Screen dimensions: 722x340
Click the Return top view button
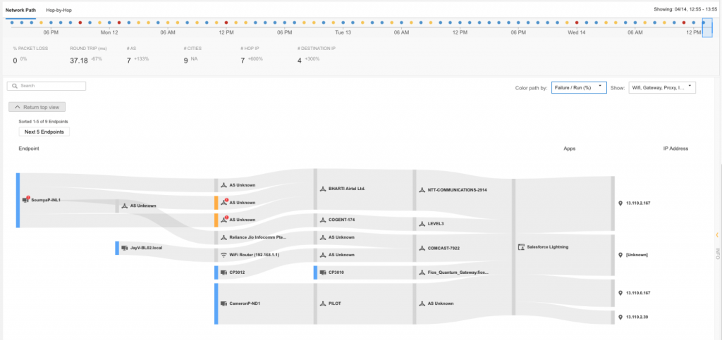37,107
